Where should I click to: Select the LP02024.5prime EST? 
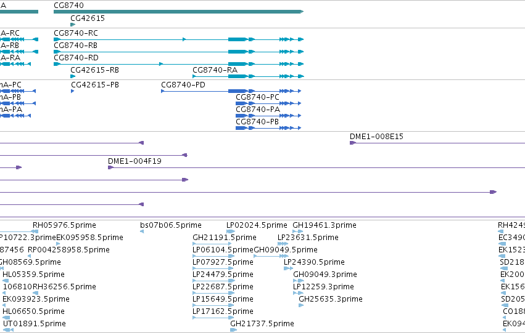pos(230,231)
